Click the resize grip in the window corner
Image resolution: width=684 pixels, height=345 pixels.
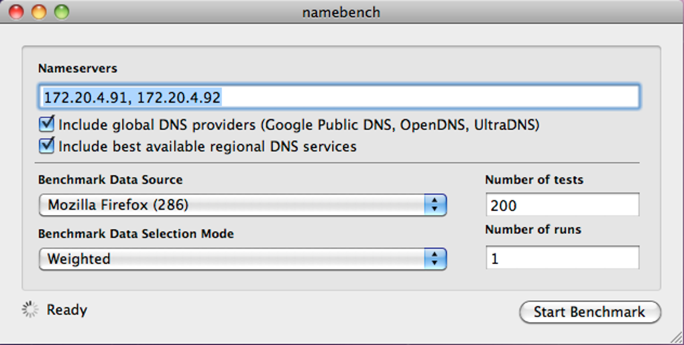(676, 337)
